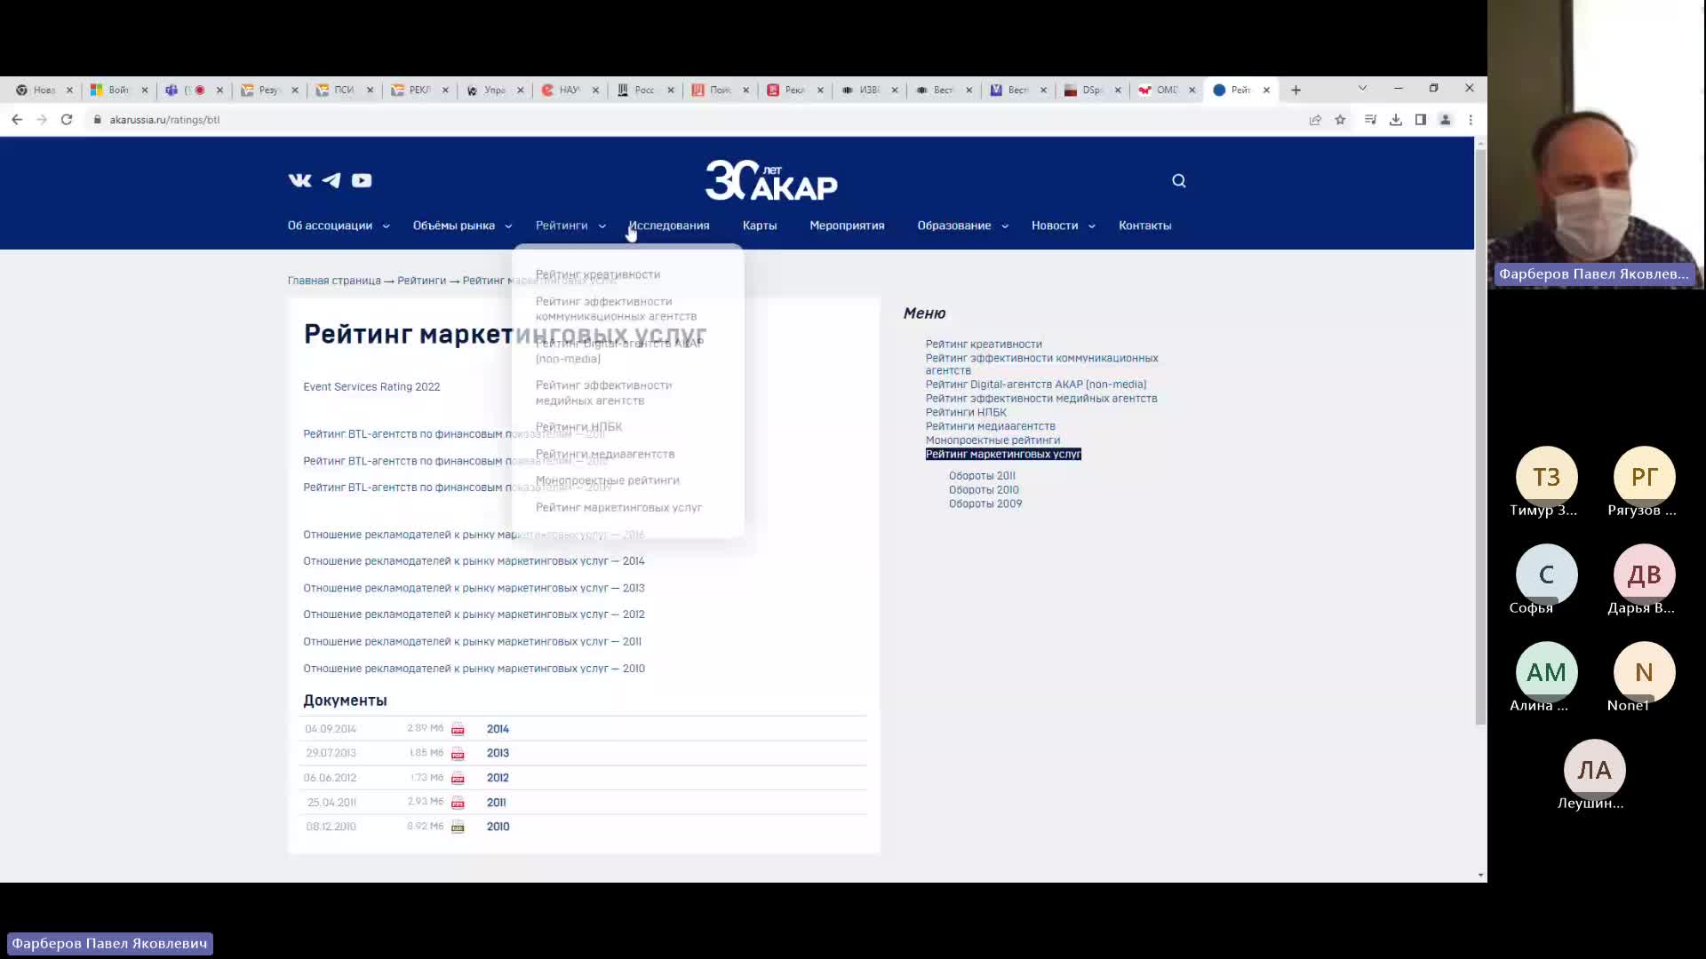Viewport: 1706px width, 959px height.
Task: Open sidebar Рейтинг Digital-агентств АКАР link
Action: pos(1036,384)
